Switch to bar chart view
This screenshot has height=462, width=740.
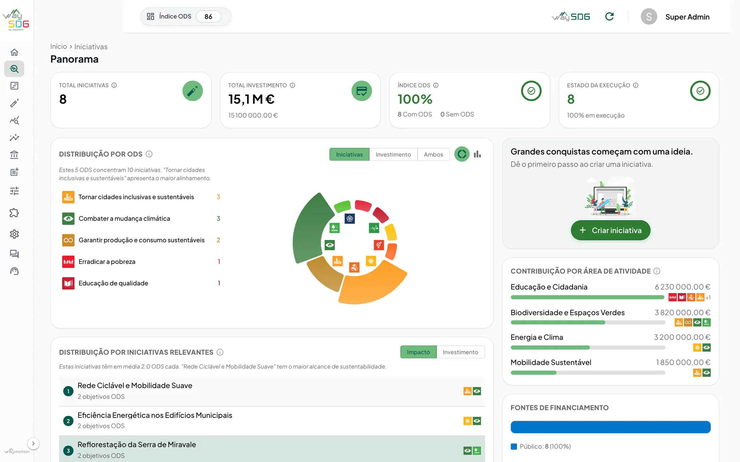(x=477, y=154)
